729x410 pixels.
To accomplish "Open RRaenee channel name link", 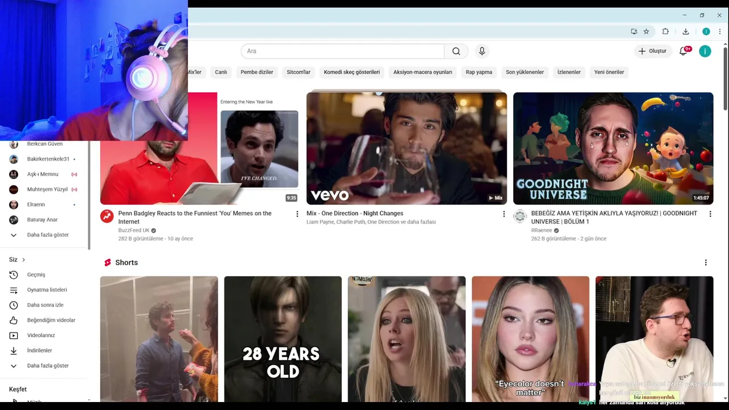I will tap(542, 230).
